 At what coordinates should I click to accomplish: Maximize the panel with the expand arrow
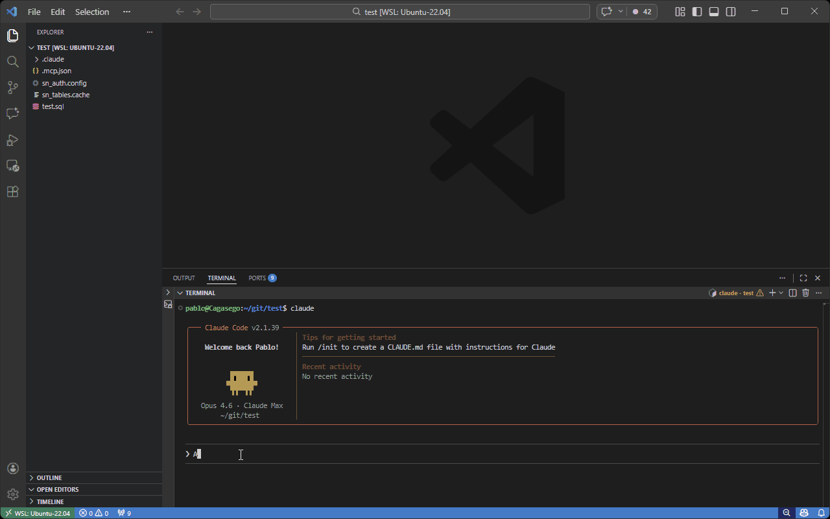[803, 278]
